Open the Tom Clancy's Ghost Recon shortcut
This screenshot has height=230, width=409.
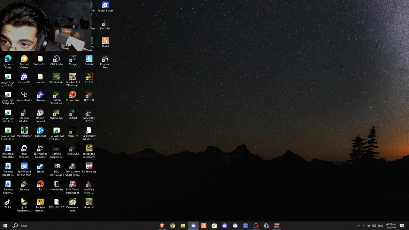[73, 170]
